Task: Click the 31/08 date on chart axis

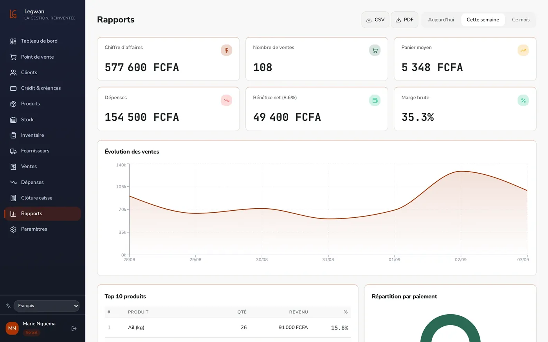Action: [x=328, y=260]
